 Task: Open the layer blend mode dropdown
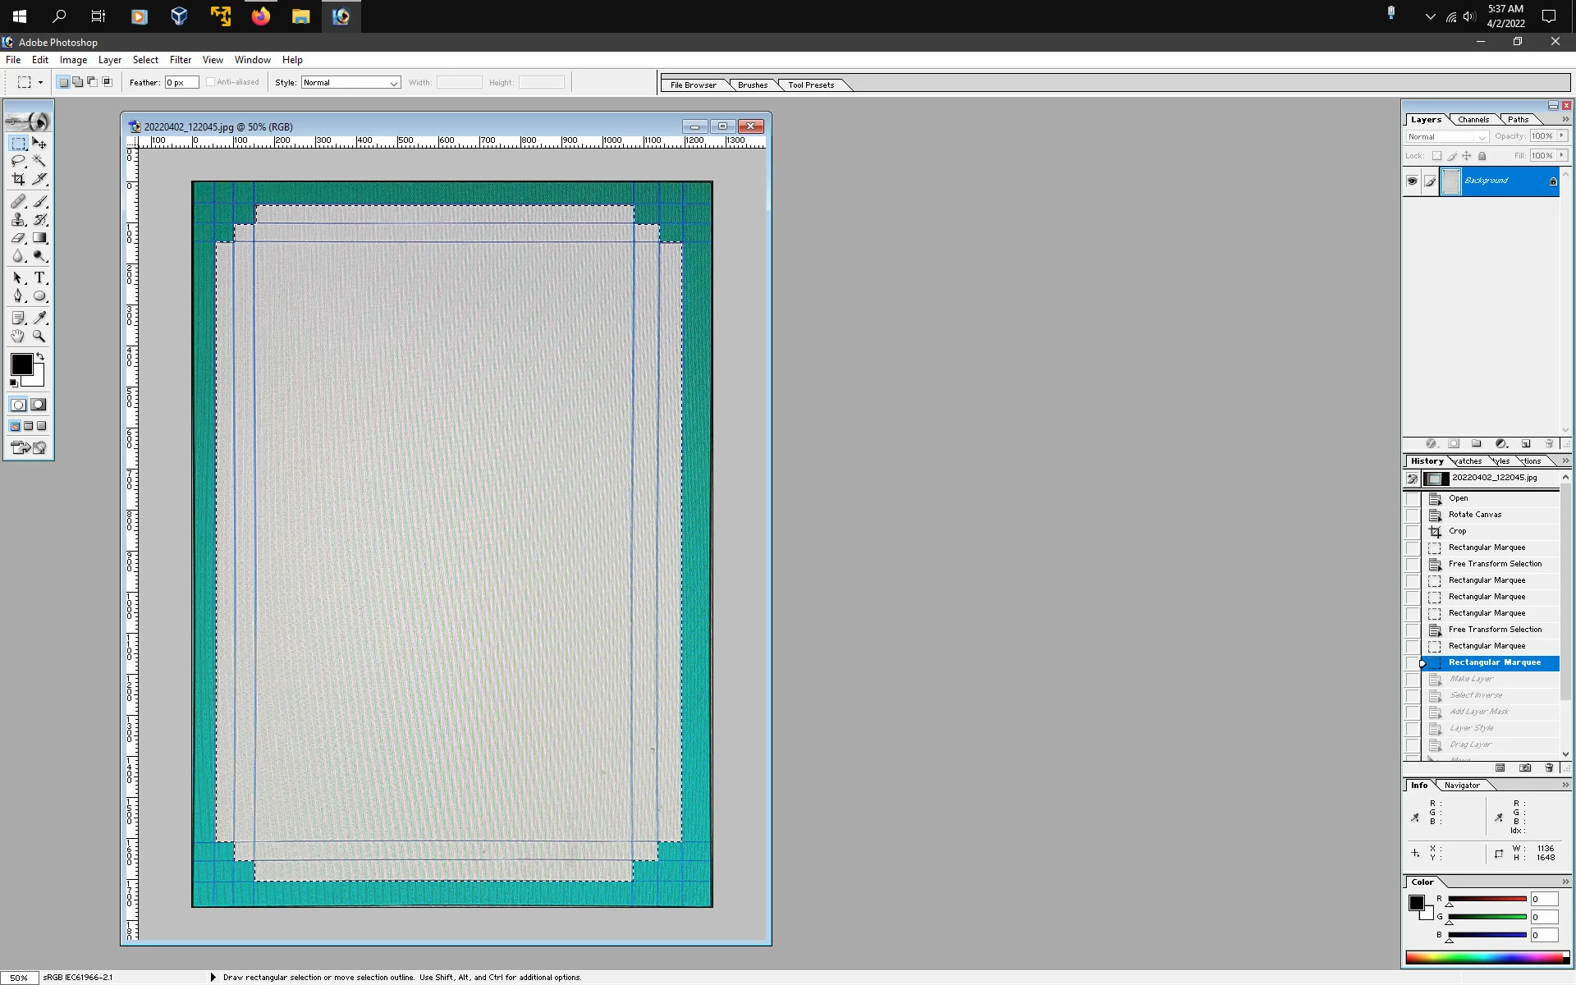(1446, 137)
